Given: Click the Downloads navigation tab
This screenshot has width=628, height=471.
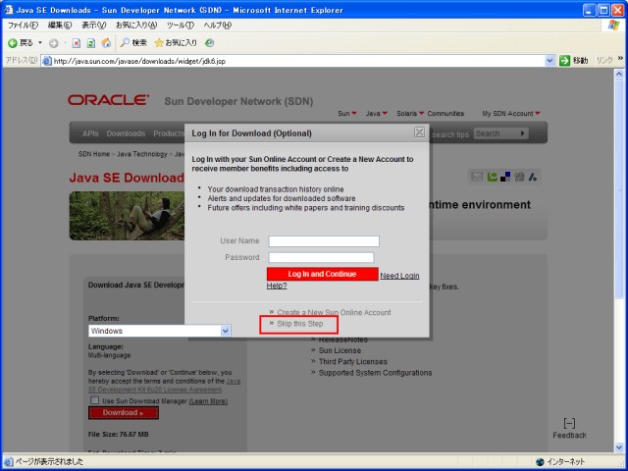Looking at the screenshot, I should 126,133.
